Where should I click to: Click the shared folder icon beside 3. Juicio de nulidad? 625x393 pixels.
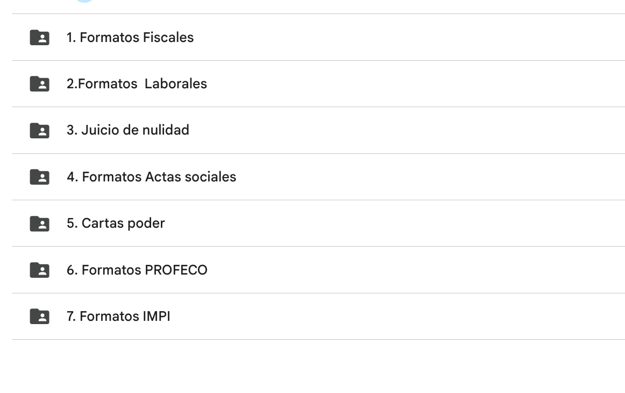pyautogui.click(x=39, y=130)
